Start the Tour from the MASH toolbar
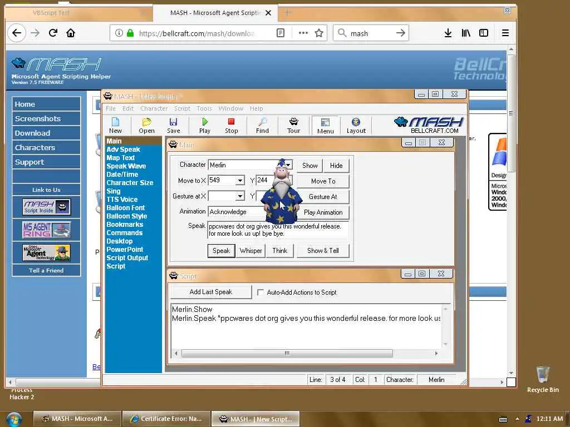The width and height of the screenshot is (570, 427). click(294, 126)
